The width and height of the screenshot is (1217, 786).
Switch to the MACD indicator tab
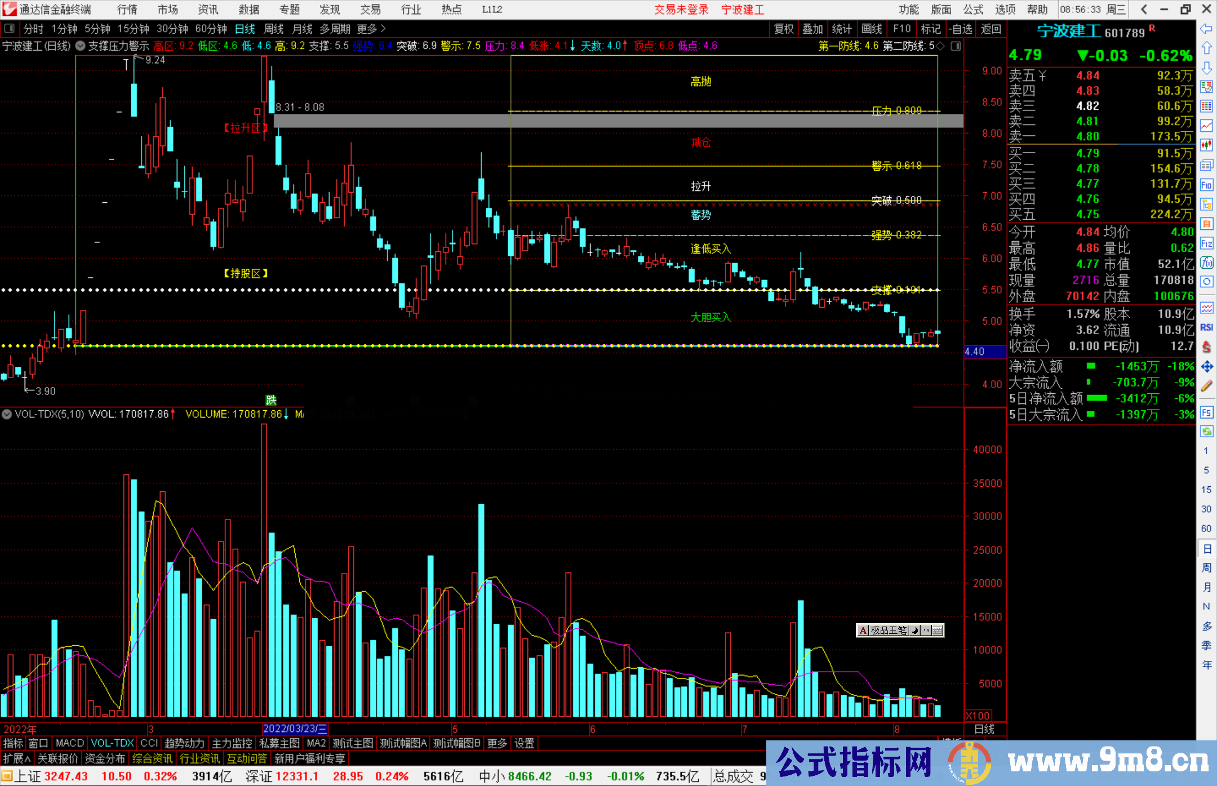(x=69, y=743)
